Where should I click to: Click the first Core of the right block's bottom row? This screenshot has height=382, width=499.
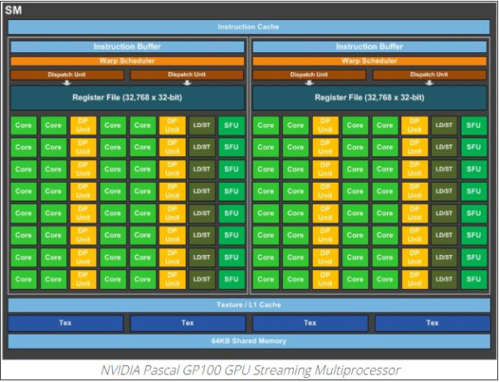266,280
